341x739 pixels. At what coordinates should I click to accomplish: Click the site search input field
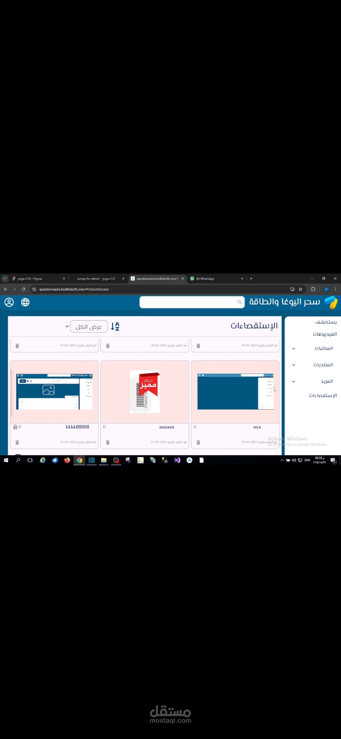192,302
